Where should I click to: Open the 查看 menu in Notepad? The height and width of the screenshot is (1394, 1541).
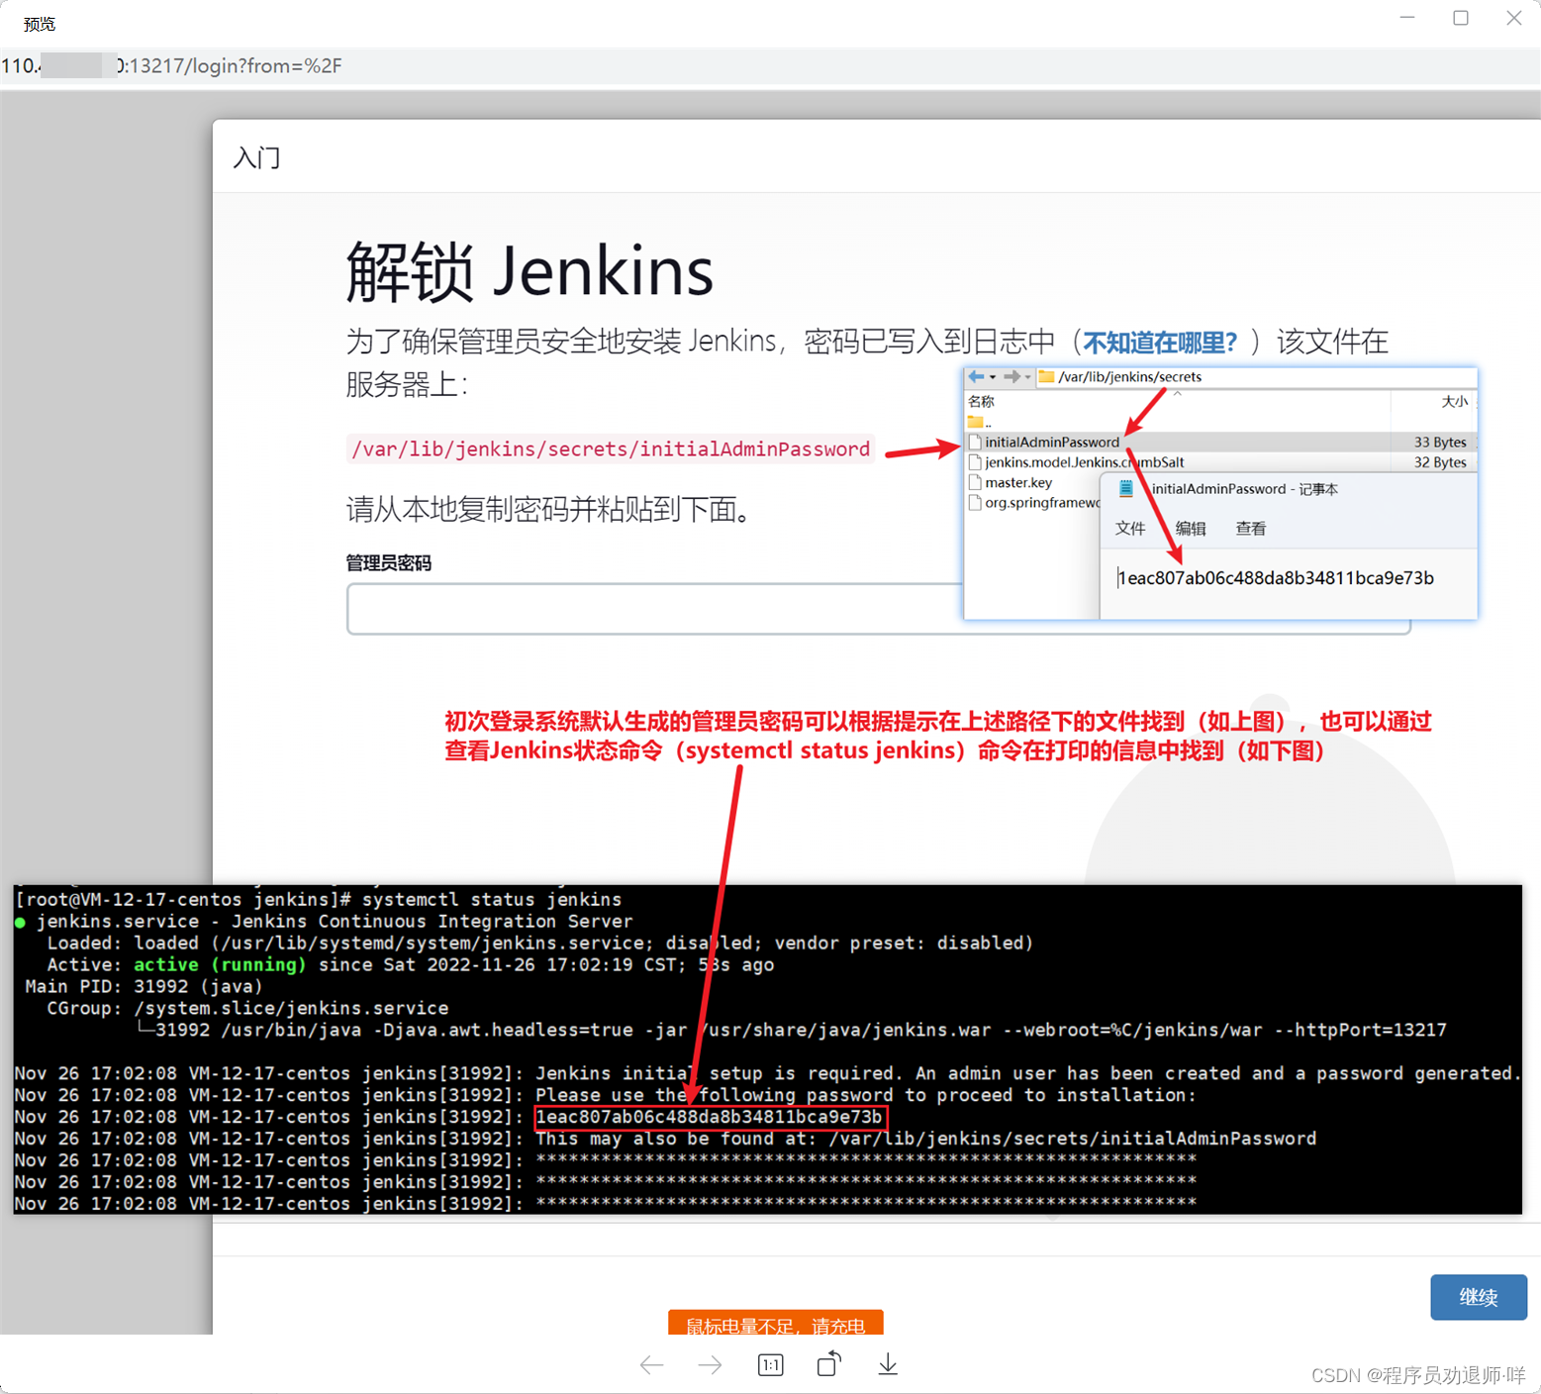(1251, 529)
